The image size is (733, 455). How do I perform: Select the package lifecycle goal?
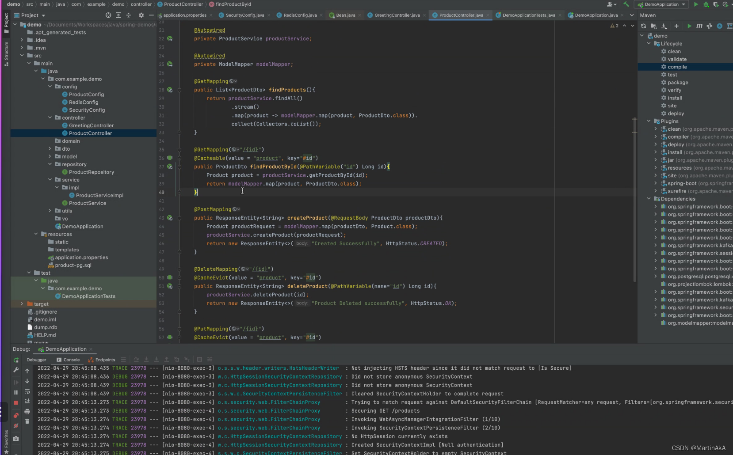678,83
